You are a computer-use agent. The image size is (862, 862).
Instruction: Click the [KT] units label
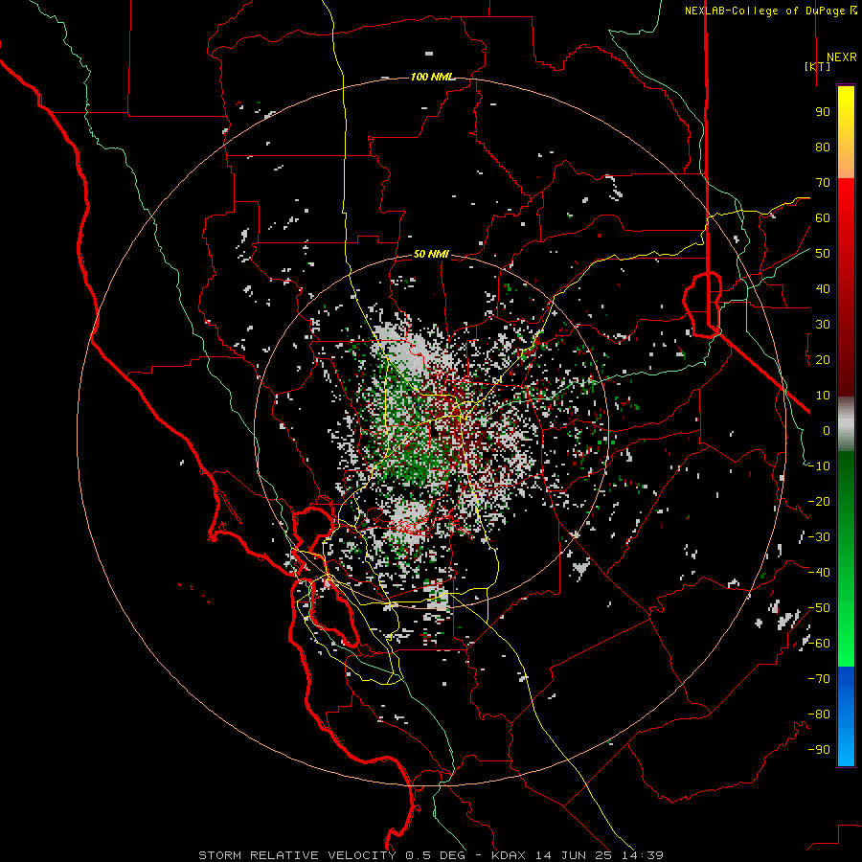(x=817, y=66)
